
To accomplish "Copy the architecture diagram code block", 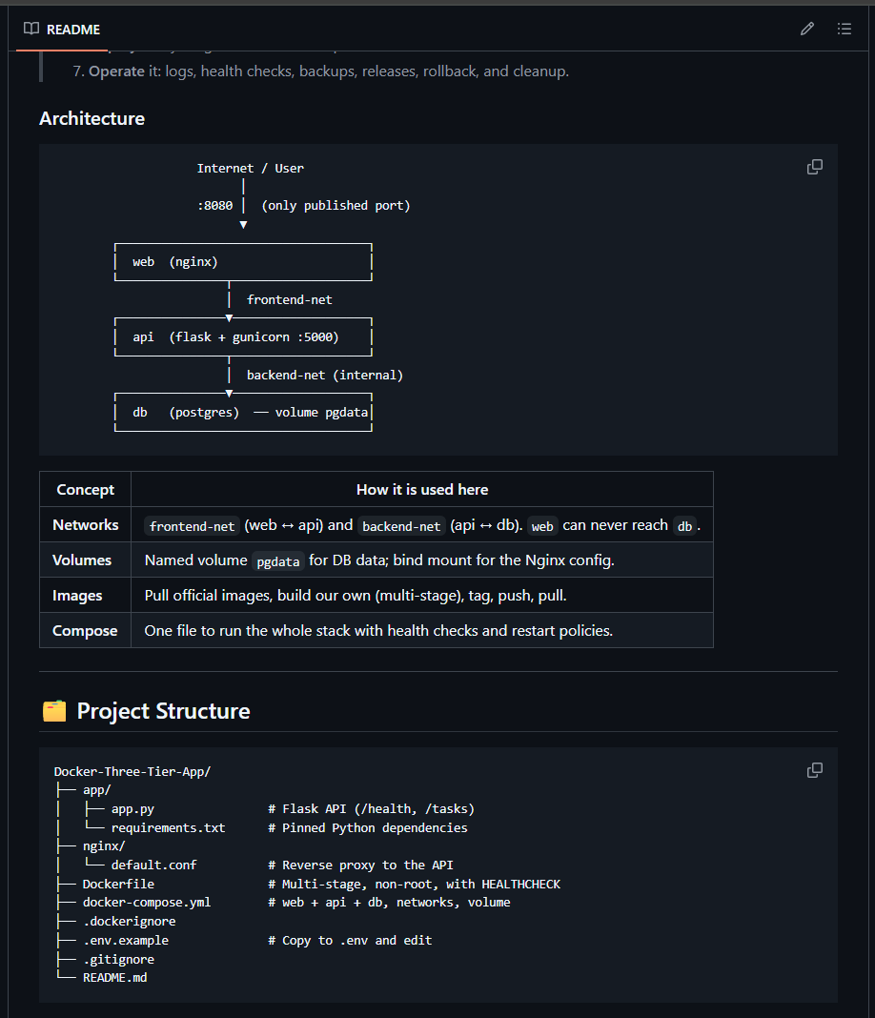I will (815, 168).
